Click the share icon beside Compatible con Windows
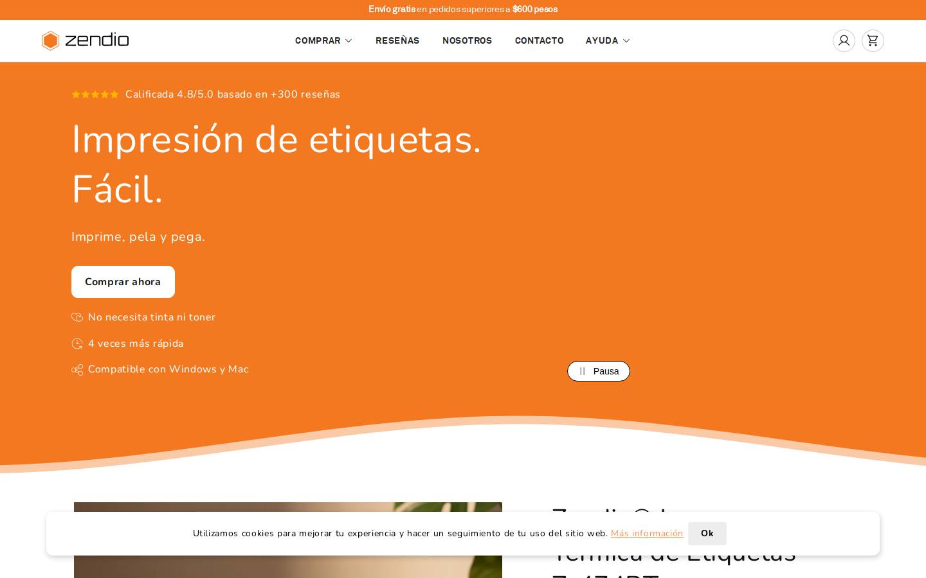The height and width of the screenshot is (578, 926). (77, 370)
